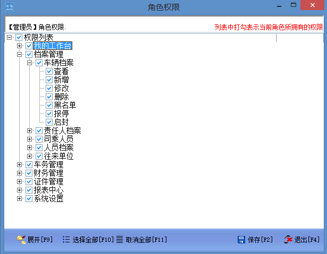Minimize the 角色权限 window
The image size is (327, 254).
click(x=279, y=5)
